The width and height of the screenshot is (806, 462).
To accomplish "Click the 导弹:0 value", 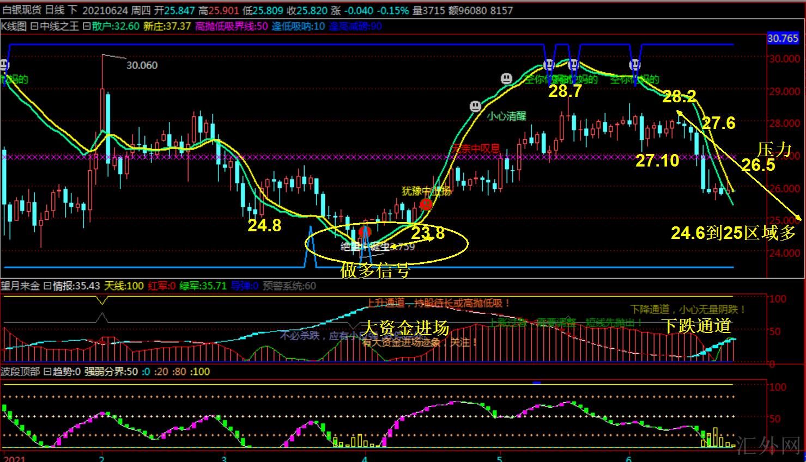I will tap(244, 286).
